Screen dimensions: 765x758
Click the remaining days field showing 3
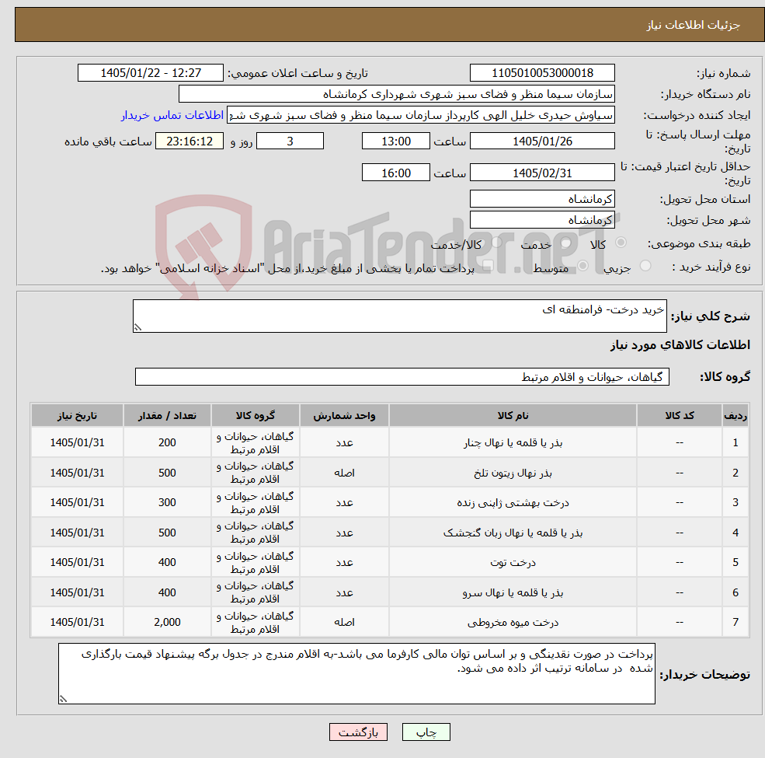coord(290,141)
